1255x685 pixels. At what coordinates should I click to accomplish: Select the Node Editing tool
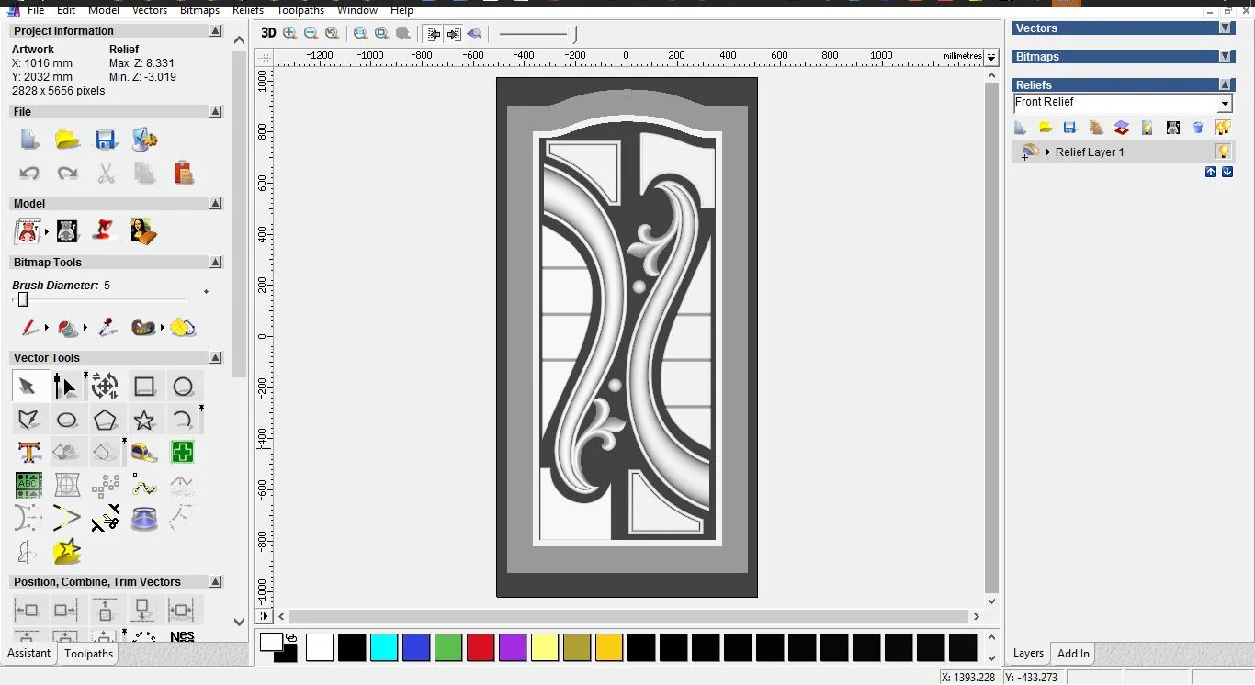point(64,386)
